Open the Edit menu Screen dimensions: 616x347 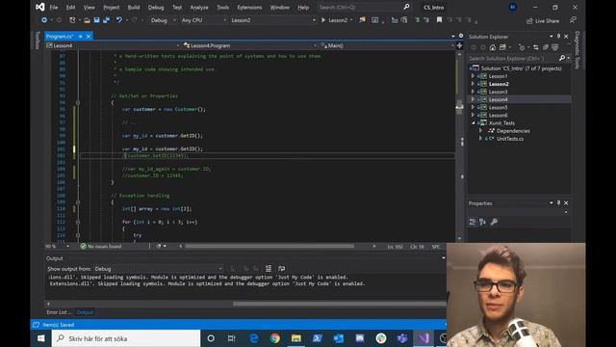(x=70, y=8)
